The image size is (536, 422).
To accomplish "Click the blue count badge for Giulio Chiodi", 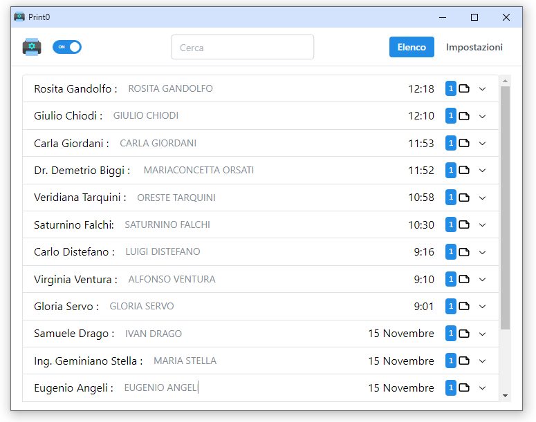I will [451, 116].
